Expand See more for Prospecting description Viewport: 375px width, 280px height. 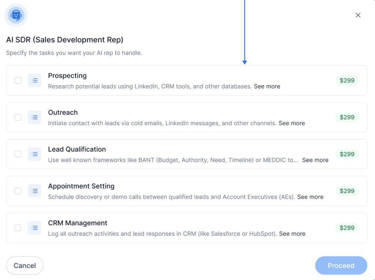pos(267,87)
